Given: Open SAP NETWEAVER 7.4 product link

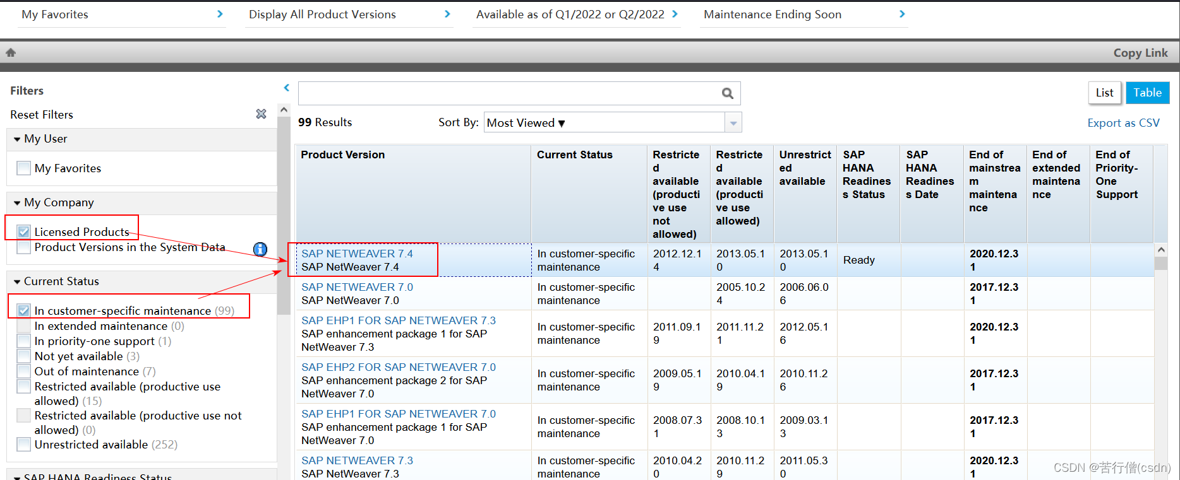Looking at the screenshot, I should pos(357,254).
